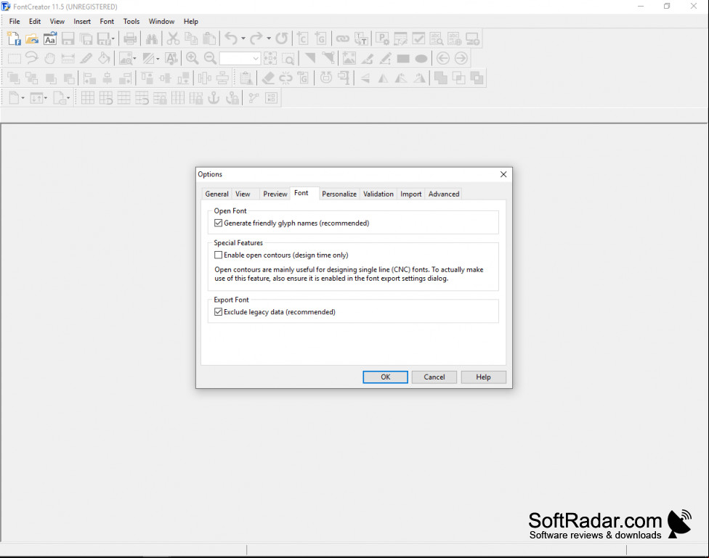Viewport: 709px width, 558px height.
Task: Select the filled rectangle shape tool
Action: point(403,59)
